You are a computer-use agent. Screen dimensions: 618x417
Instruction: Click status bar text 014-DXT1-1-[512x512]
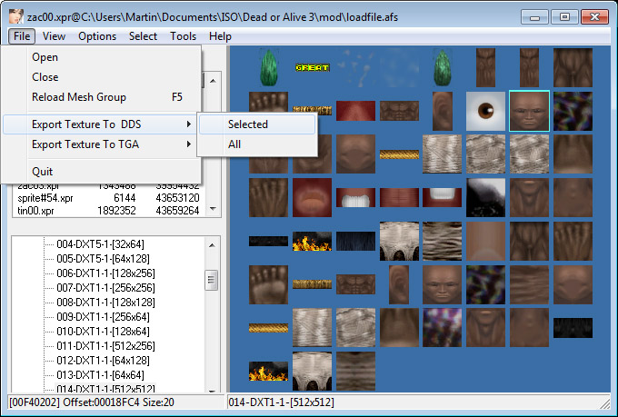[x=281, y=402]
